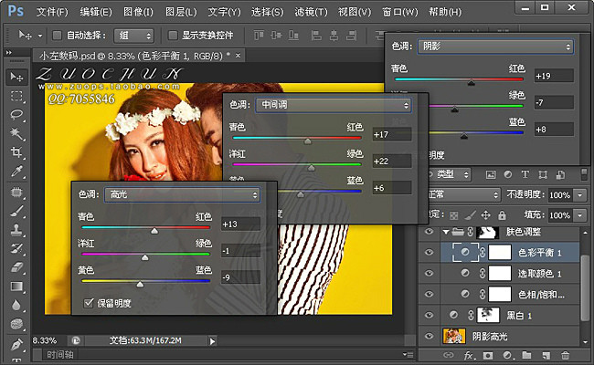Open timeline panel options menu
This screenshot has width=594, height=365.
tap(408, 354)
